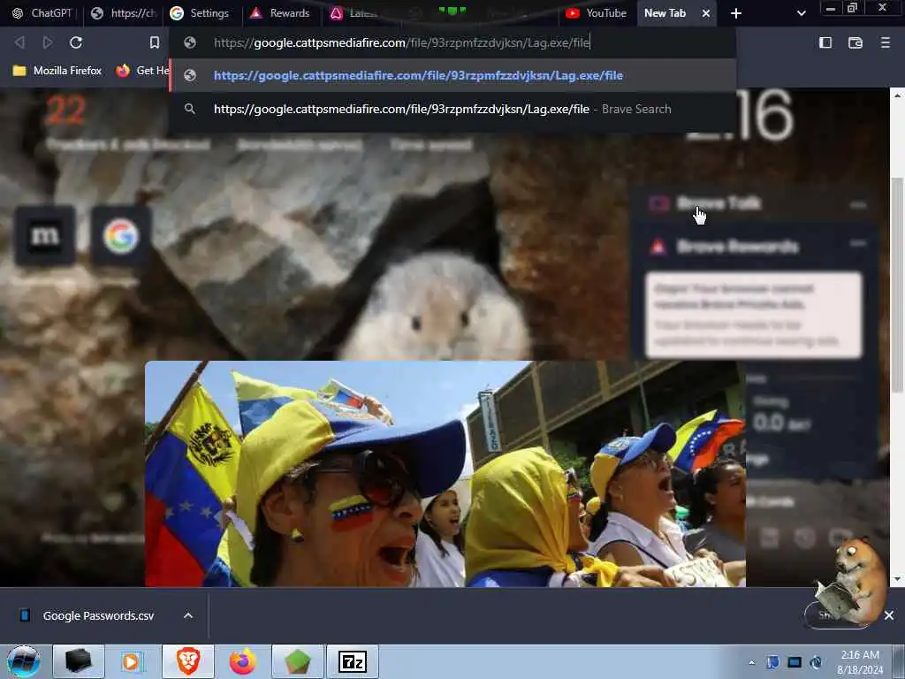Bookmark this page icon
The image size is (905, 679).
[154, 42]
